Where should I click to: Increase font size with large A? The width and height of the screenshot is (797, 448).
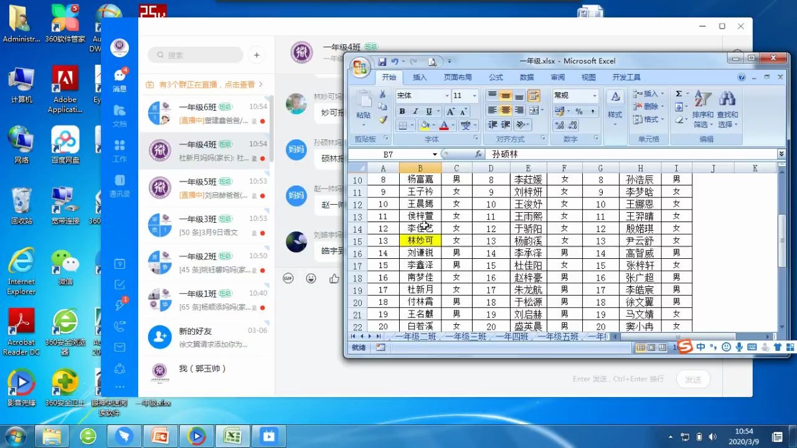(450, 111)
